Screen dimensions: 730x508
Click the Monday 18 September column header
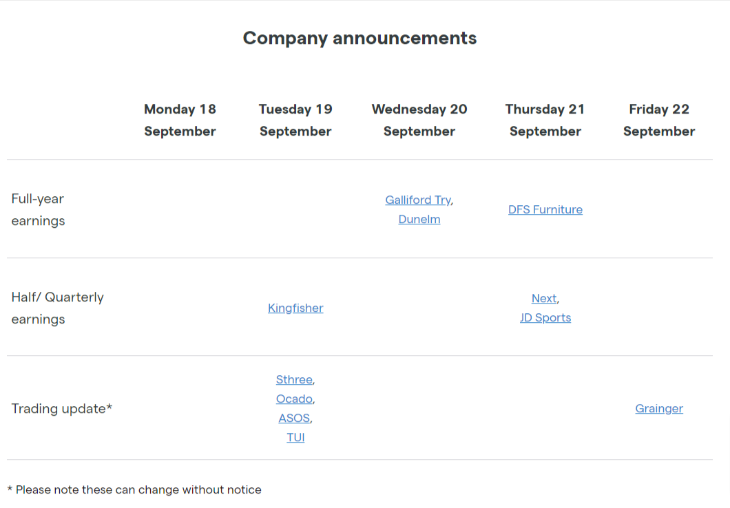(180, 120)
